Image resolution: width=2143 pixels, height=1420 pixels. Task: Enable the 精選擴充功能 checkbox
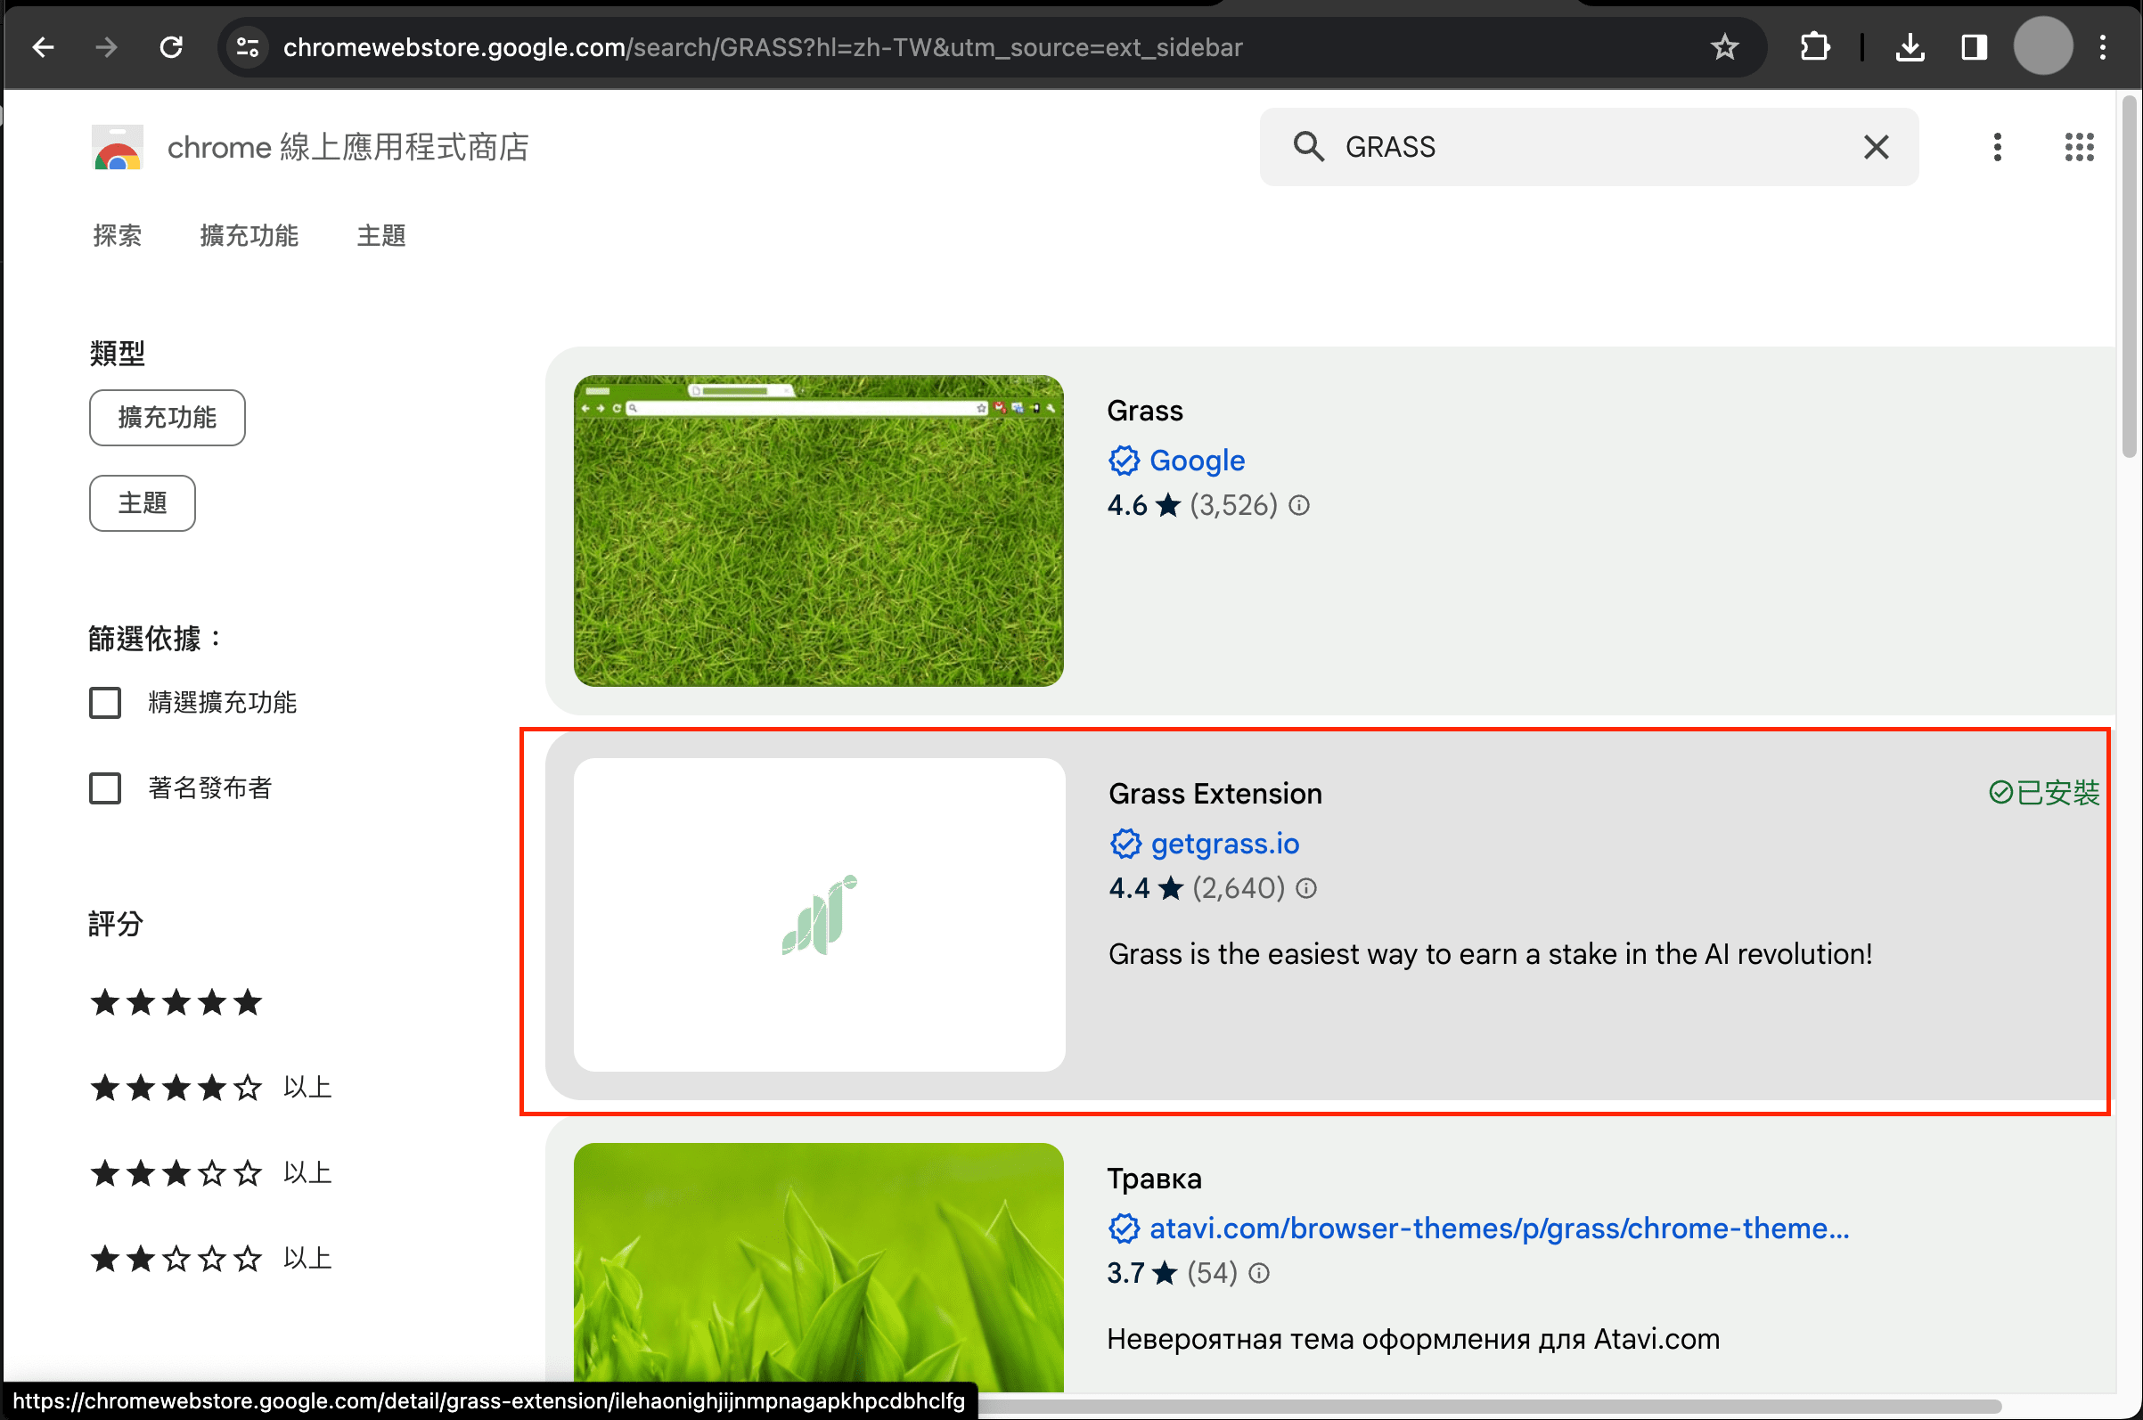[x=105, y=703]
